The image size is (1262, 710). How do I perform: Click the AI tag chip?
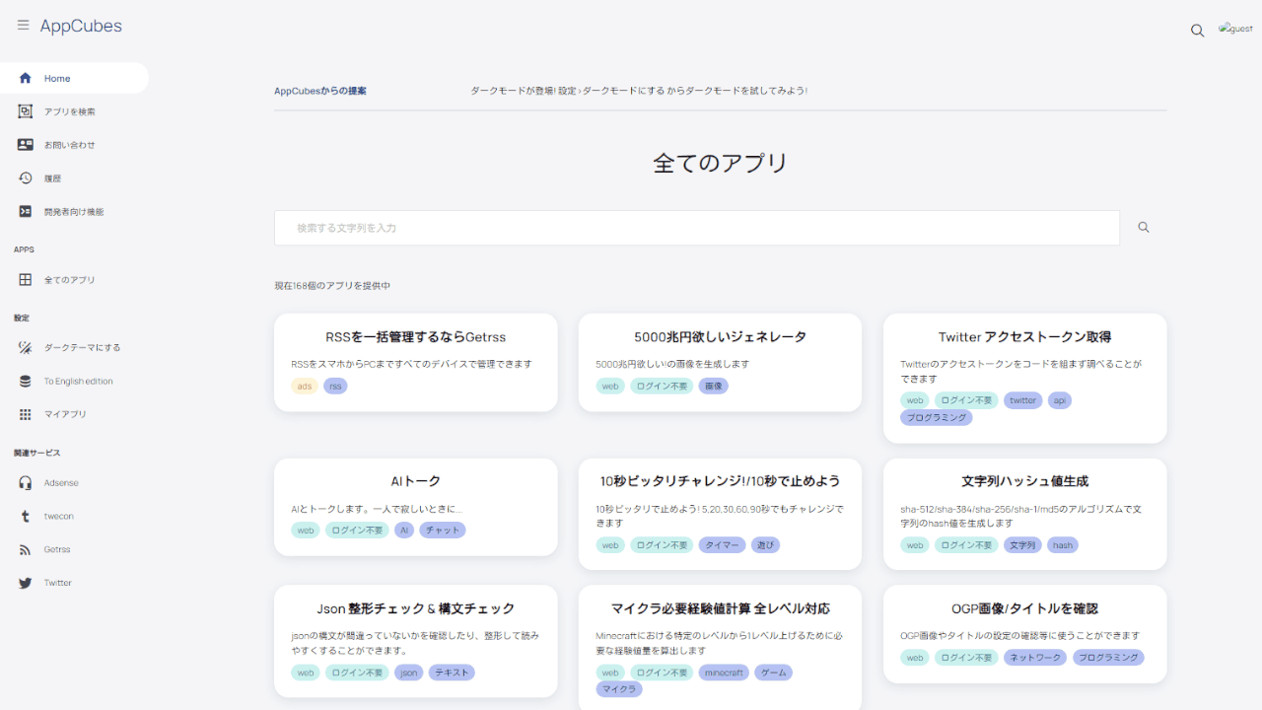[x=404, y=531]
